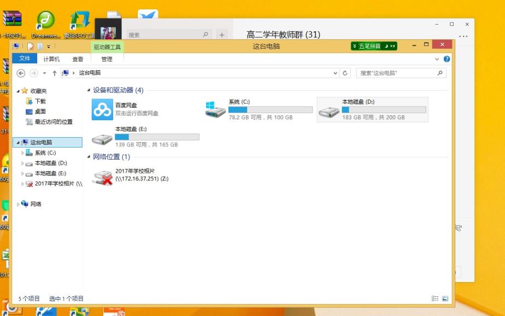Collapse the 设备和驱动器 group header

(x=89, y=90)
